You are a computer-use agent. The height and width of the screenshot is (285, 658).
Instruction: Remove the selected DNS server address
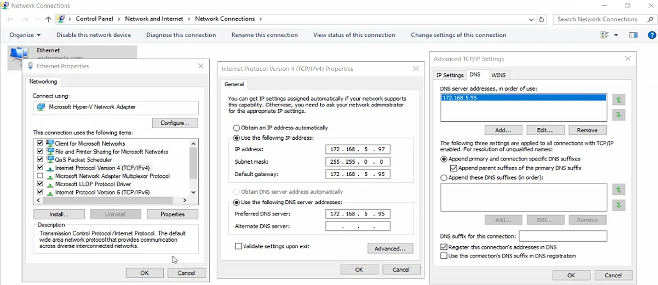[587, 130]
